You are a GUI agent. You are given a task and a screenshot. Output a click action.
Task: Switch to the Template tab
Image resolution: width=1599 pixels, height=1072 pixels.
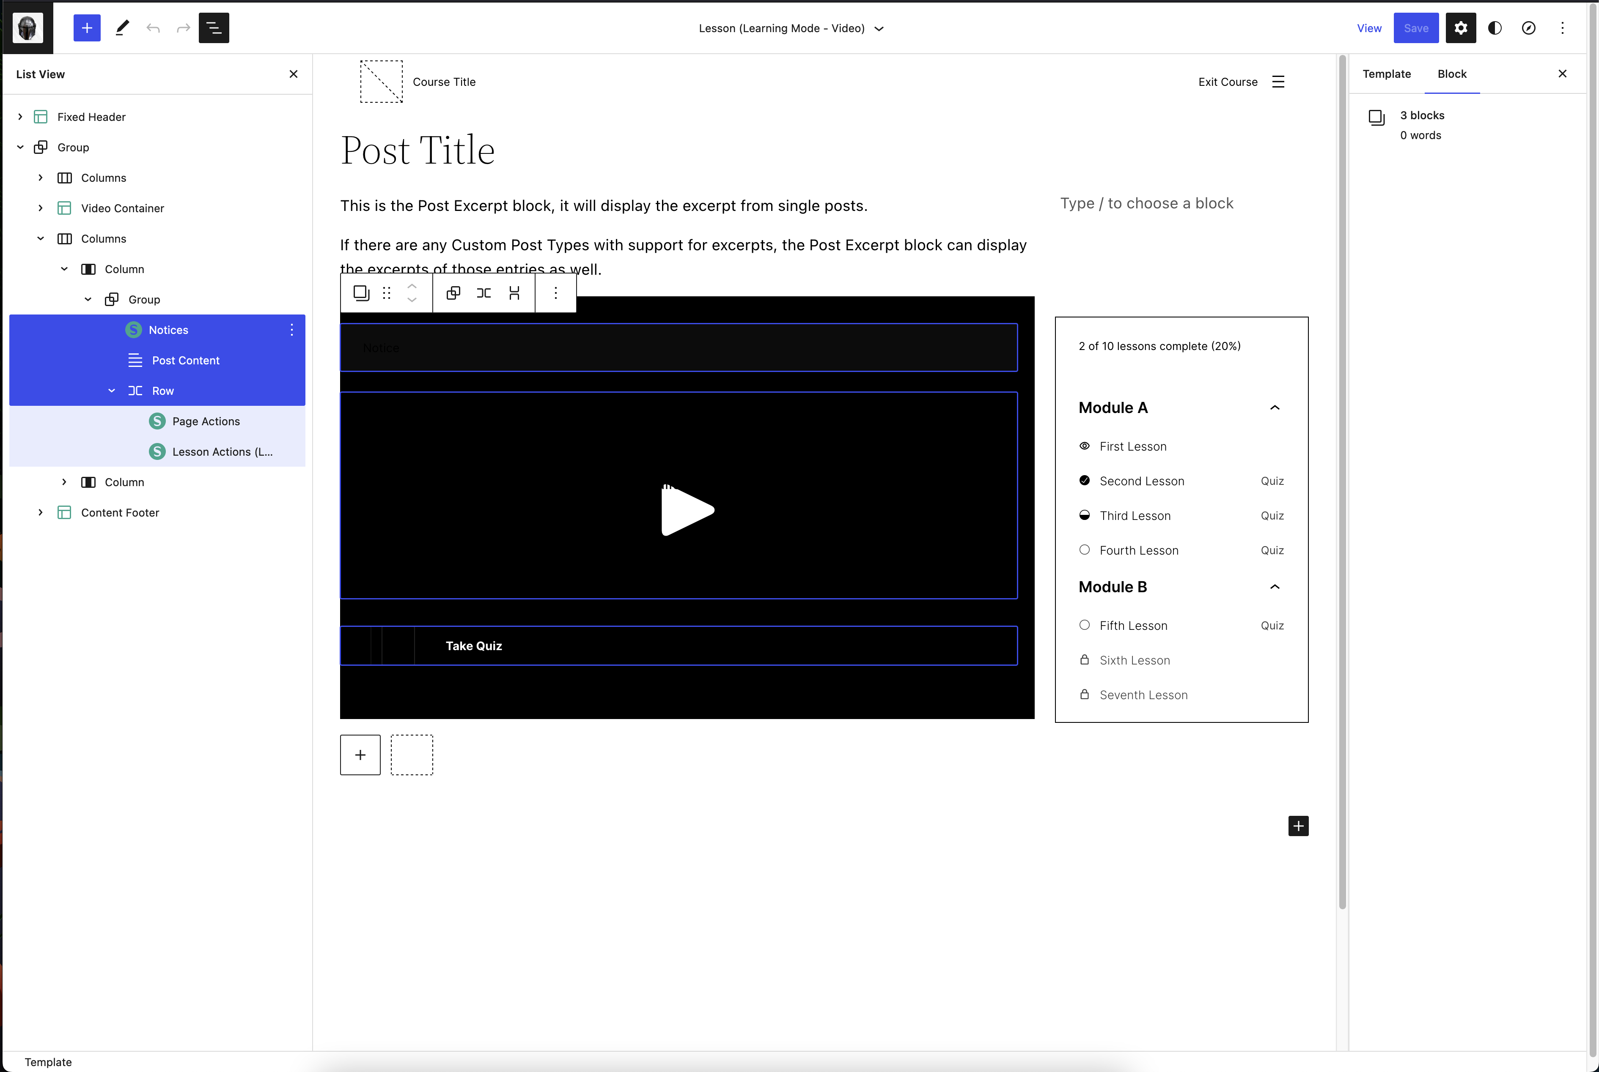pyautogui.click(x=1386, y=74)
